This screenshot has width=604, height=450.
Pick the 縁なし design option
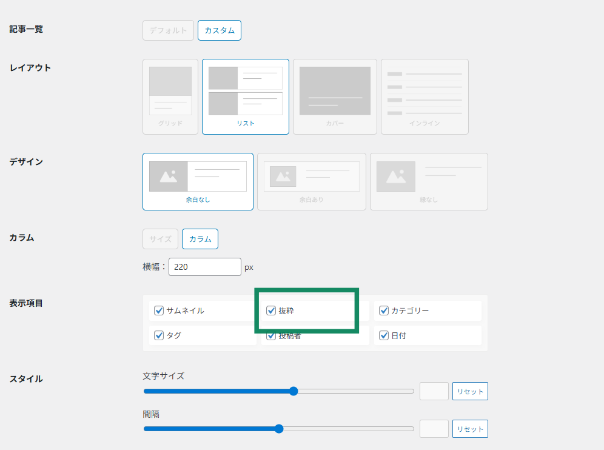pos(429,181)
